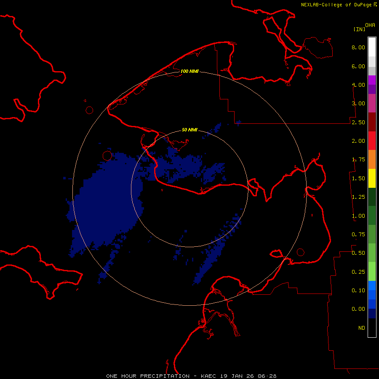The image size is (379, 379).
Task: Select the 1.00 legend value
Action: click(x=358, y=216)
